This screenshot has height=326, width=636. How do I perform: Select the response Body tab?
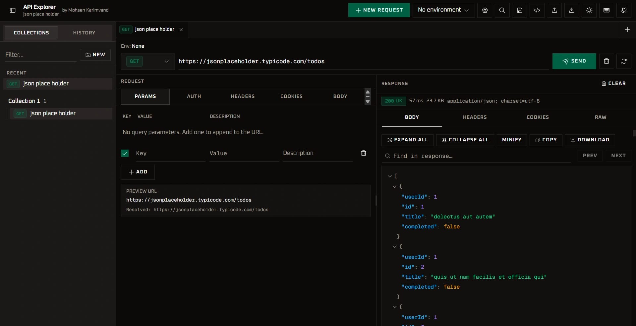coord(412,117)
